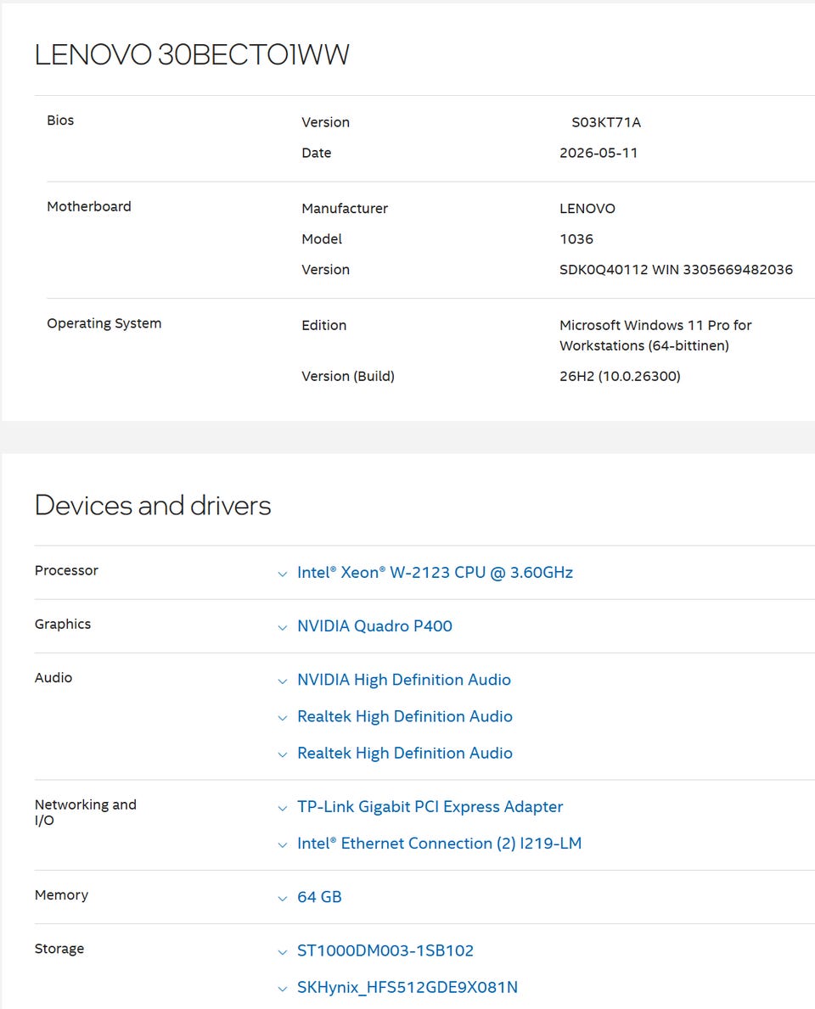Expand the 64 GB memory chevron
The image size is (815, 1009).
tap(282, 898)
